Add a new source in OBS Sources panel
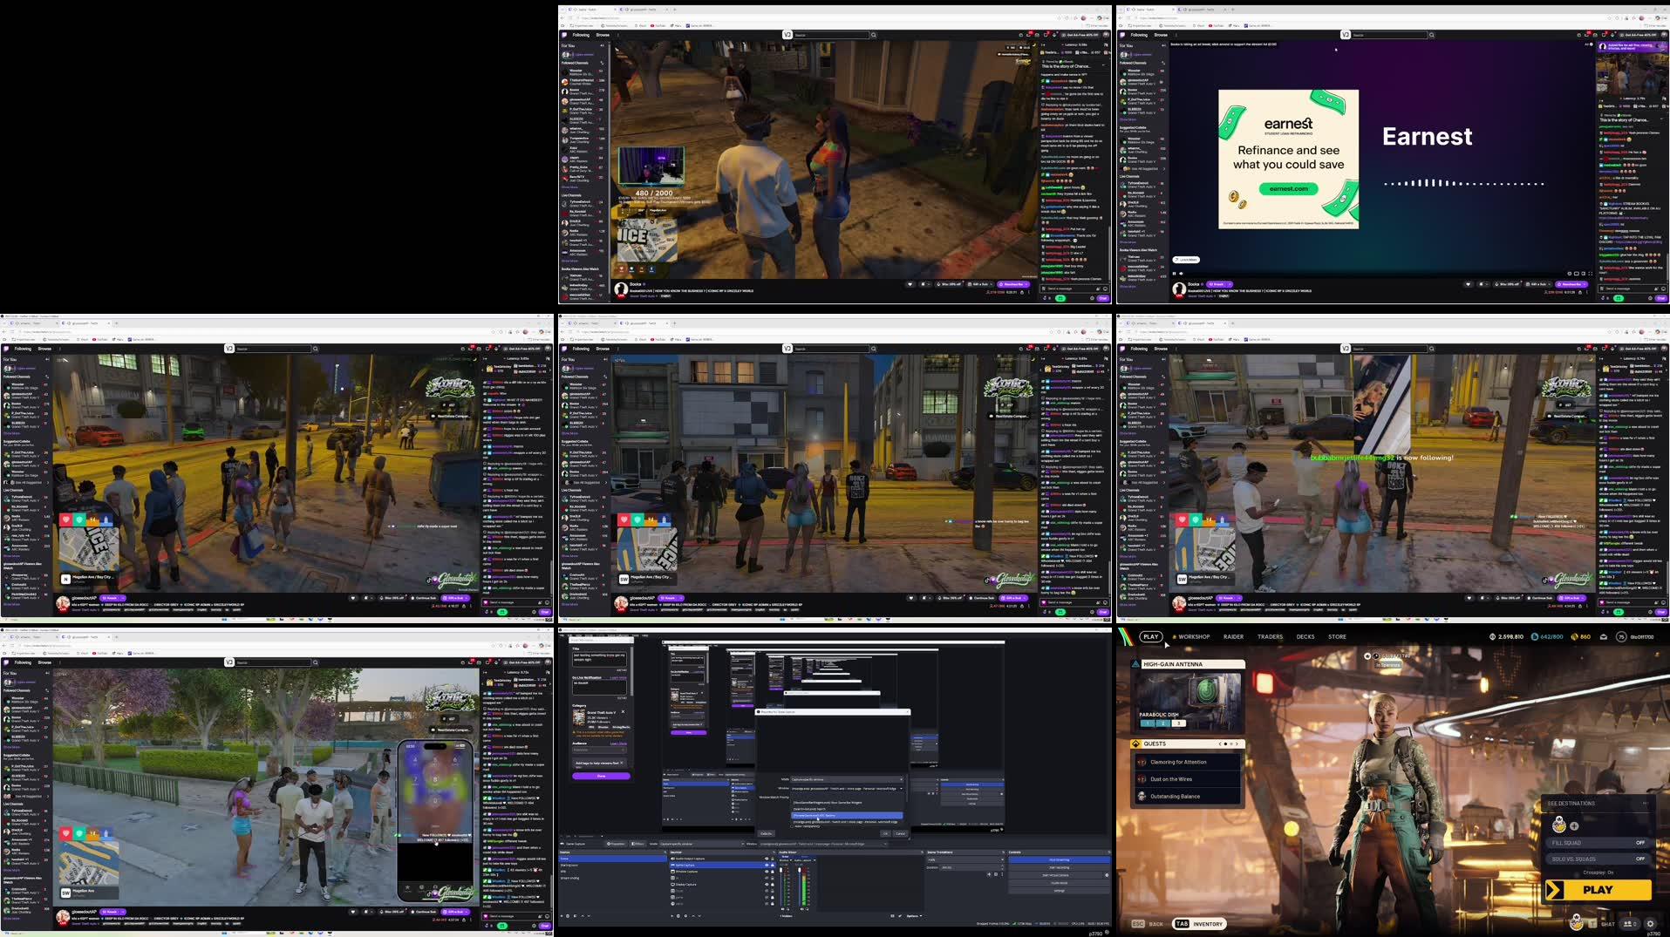This screenshot has height=937, width=1670. [671, 916]
